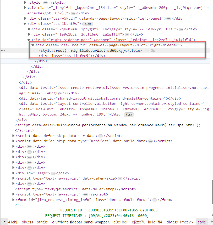
Task: Click the ellipsis badge in the manifest script
Action: [x=150, y=141]
